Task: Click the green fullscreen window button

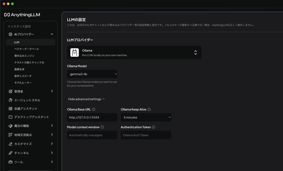Action: [12, 4]
